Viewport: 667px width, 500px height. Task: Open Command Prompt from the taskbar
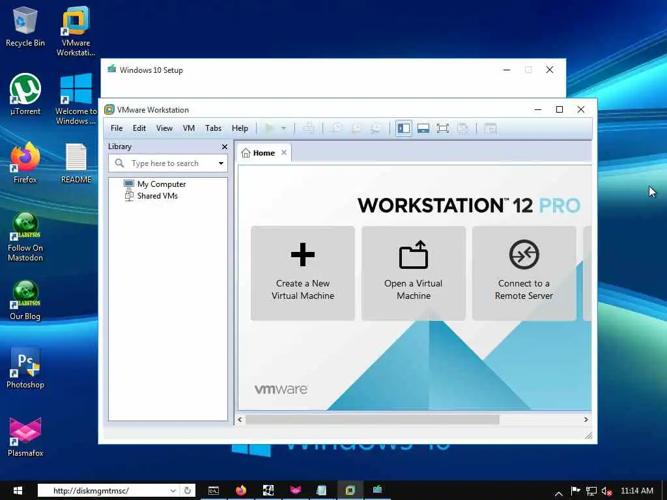[x=214, y=491]
